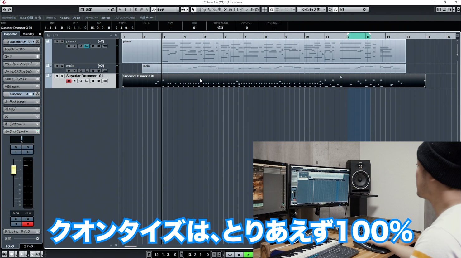Record-enable the piano track
Viewport: 461px width, 258px height.
pyautogui.click(x=69, y=46)
